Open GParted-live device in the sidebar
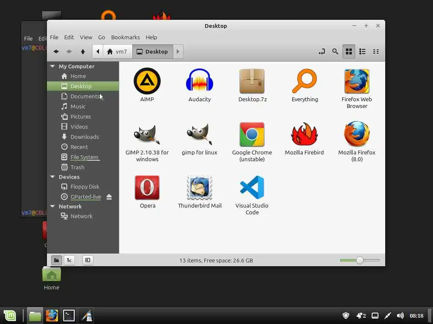This screenshot has width=433, height=324. 83,197
